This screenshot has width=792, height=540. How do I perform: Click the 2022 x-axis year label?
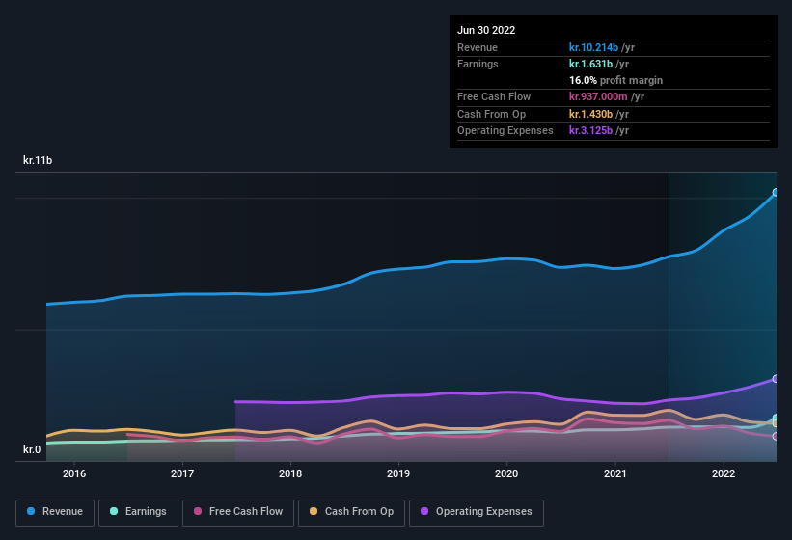pyautogui.click(x=724, y=473)
